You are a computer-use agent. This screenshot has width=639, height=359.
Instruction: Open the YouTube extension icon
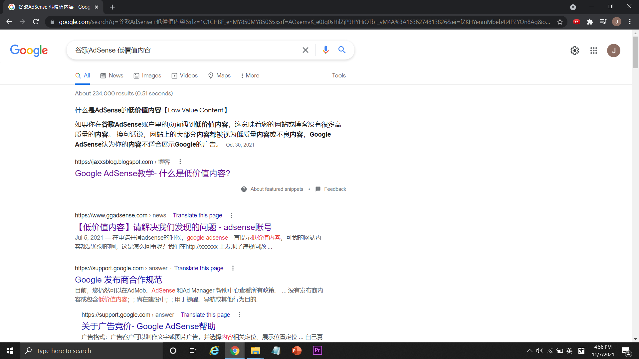click(x=576, y=22)
